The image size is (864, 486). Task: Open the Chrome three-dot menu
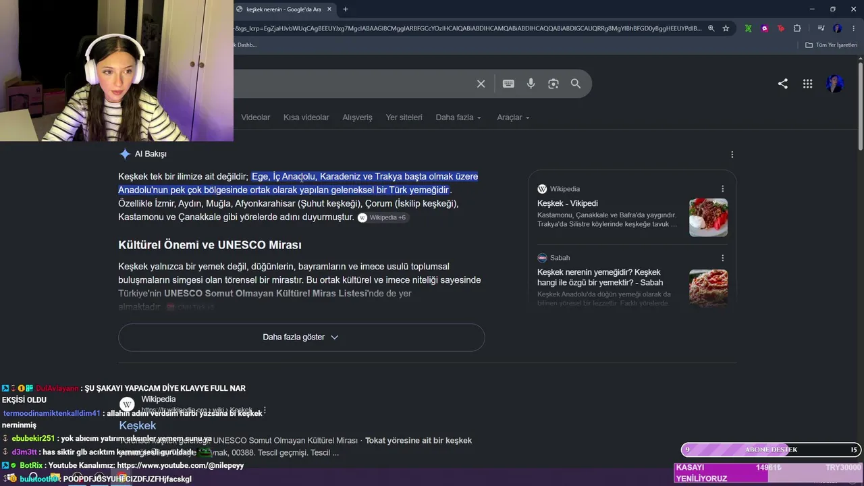coord(854,28)
